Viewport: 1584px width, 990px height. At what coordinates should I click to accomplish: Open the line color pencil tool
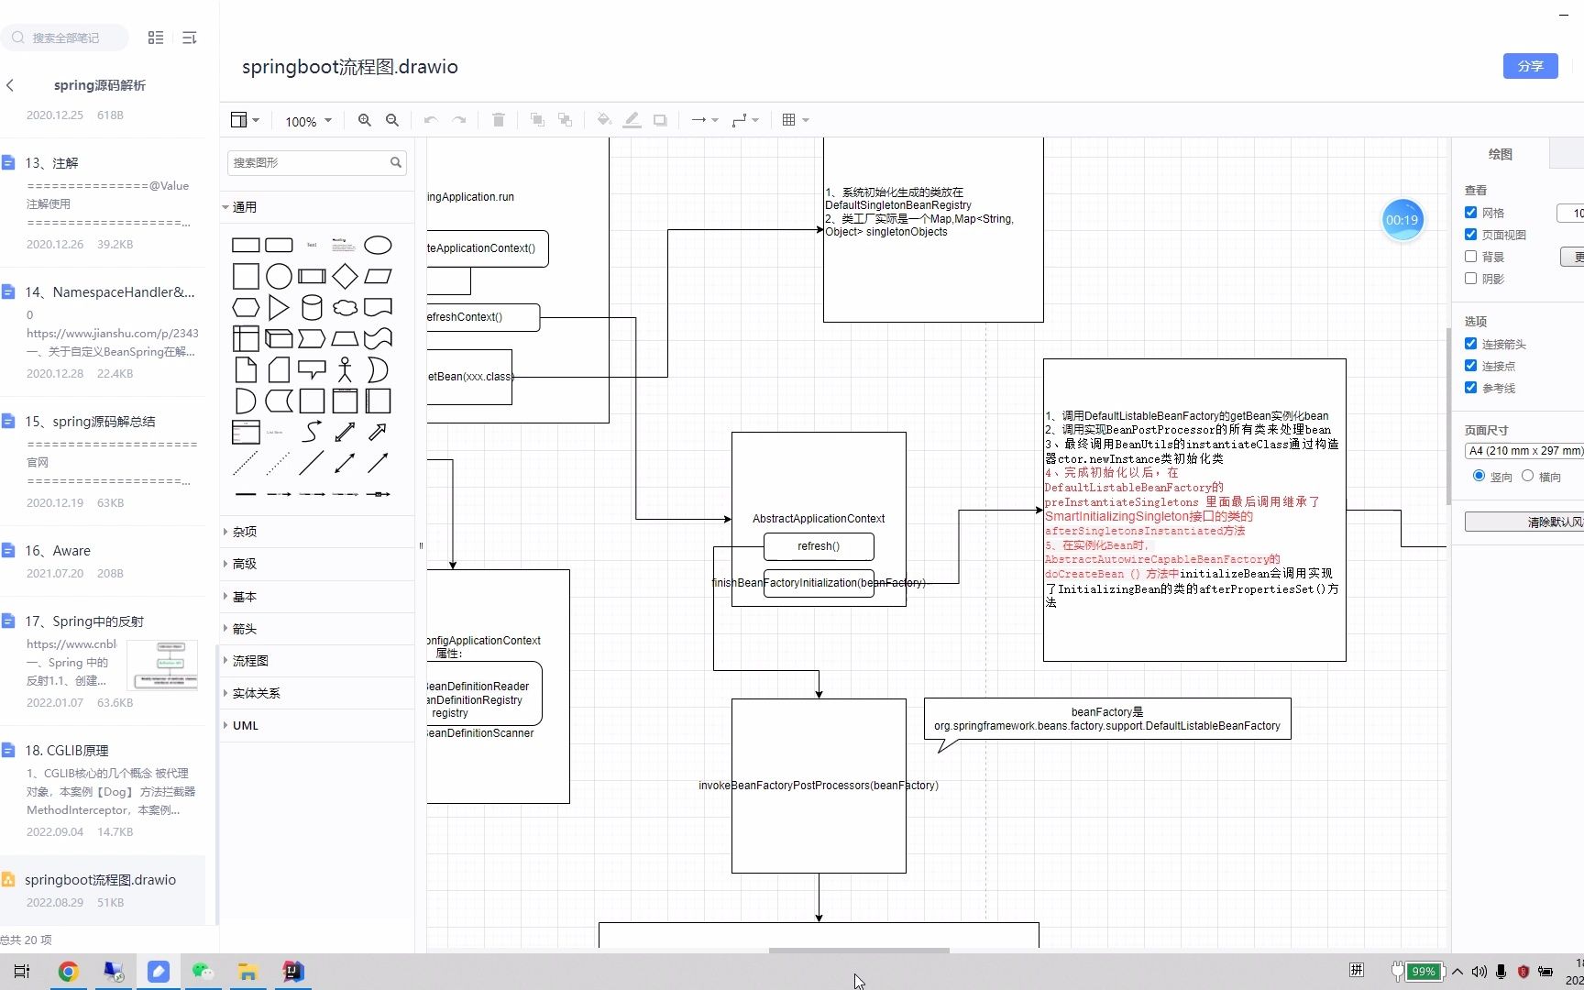tap(632, 120)
